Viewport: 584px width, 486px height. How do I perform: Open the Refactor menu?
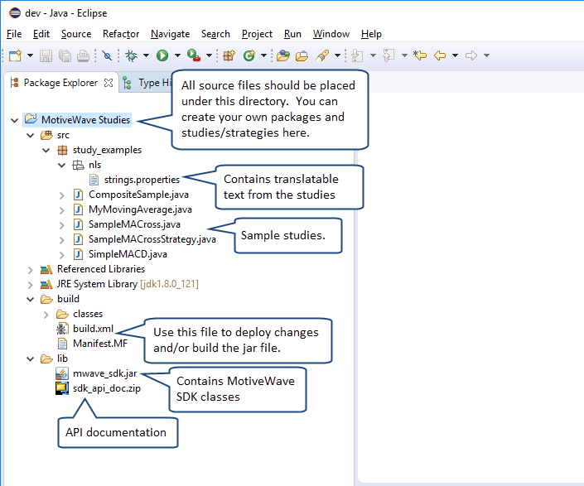(x=121, y=34)
